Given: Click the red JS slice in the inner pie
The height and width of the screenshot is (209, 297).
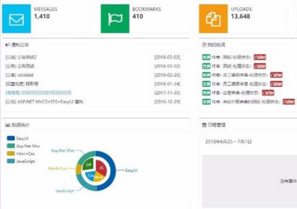Looking at the screenshot, I should tap(102, 168).
